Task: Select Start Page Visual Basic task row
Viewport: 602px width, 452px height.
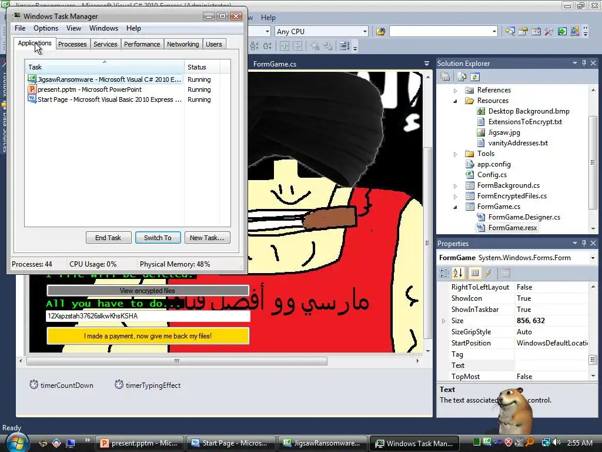Action: (x=105, y=99)
